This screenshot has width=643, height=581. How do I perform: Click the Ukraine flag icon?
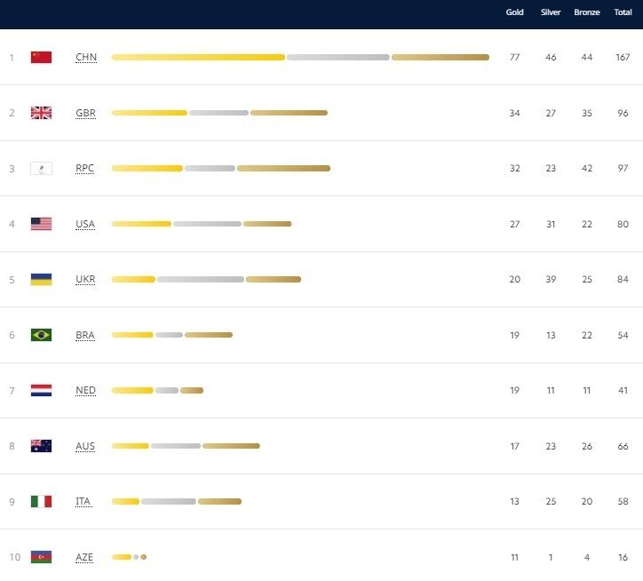(x=41, y=279)
